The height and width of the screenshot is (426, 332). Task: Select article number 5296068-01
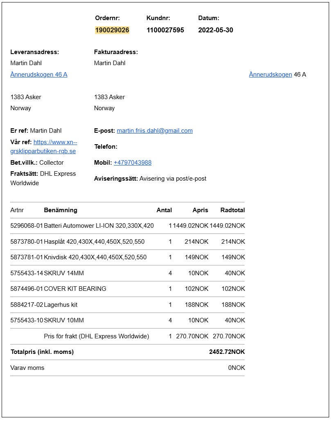coord(27,226)
